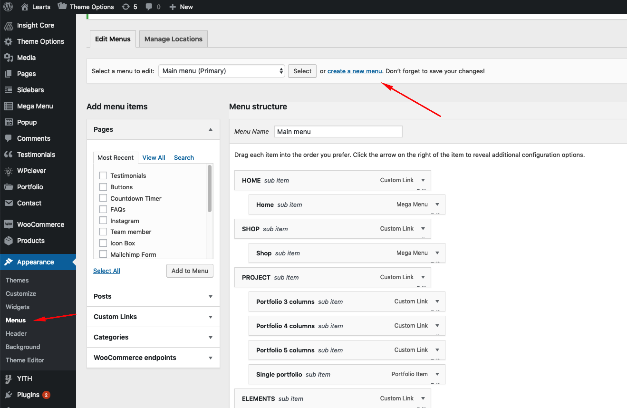Tick the Countdown Timer checkbox
Screen dimensions: 627x408
pos(103,198)
